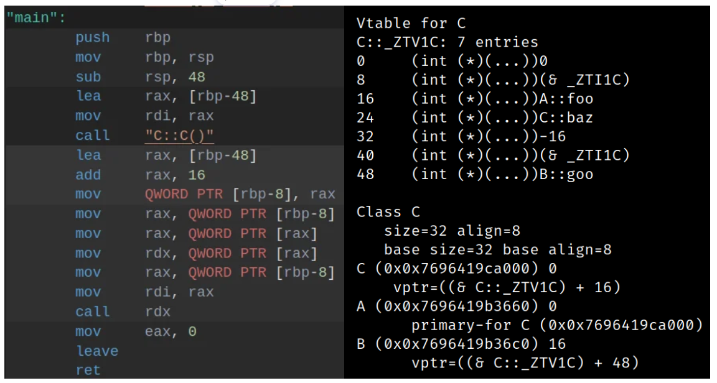Click the vptr + 48 line for B
Image resolution: width=717 pixels, height=383 pixels.
tap(525, 362)
